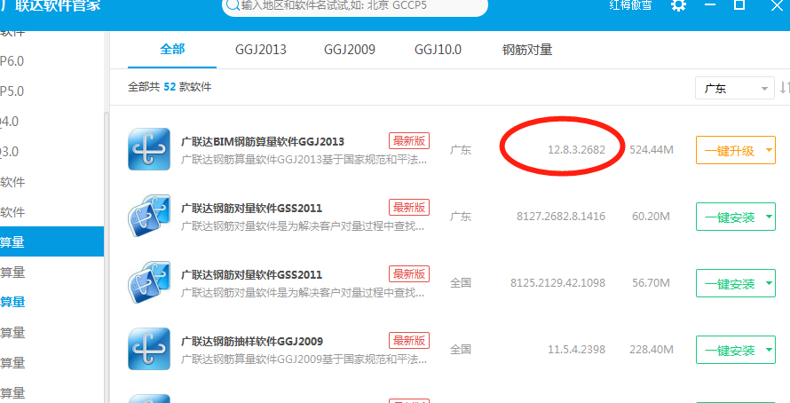The height and width of the screenshot is (403, 790).
Task: Switch to the GGJ10.0 tab
Action: [x=438, y=50]
